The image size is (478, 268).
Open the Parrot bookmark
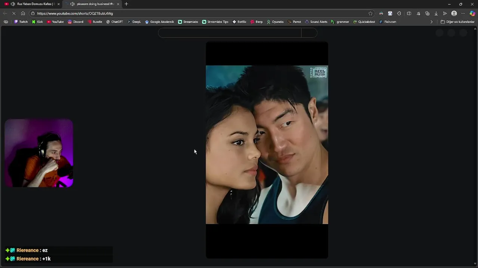[x=294, y=22]
